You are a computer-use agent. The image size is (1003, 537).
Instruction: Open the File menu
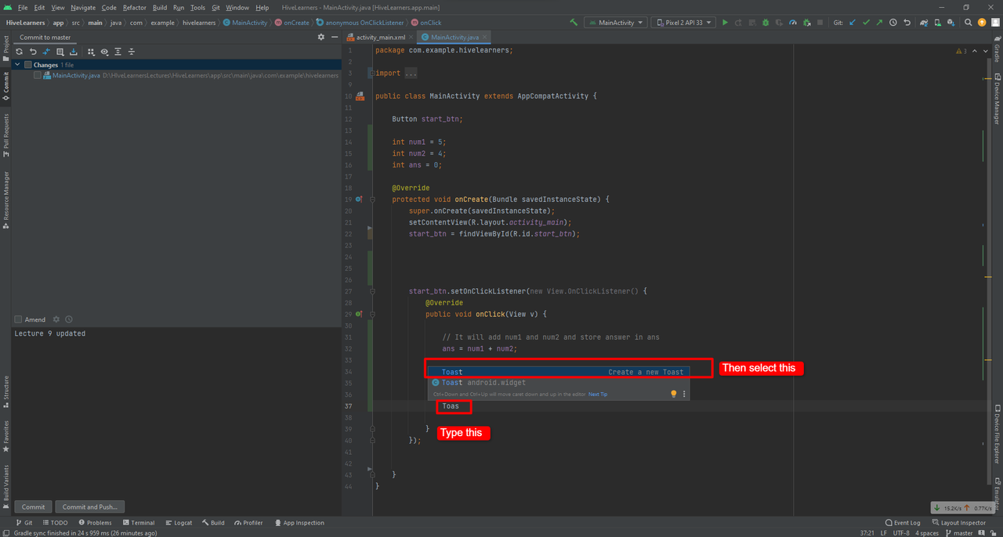click(23, 7)
